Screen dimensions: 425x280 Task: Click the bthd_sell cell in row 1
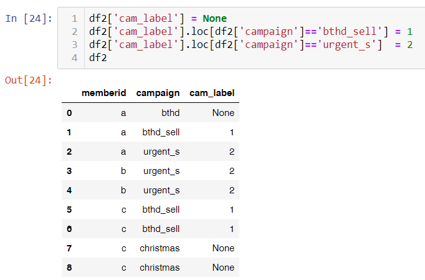(161, 132)
